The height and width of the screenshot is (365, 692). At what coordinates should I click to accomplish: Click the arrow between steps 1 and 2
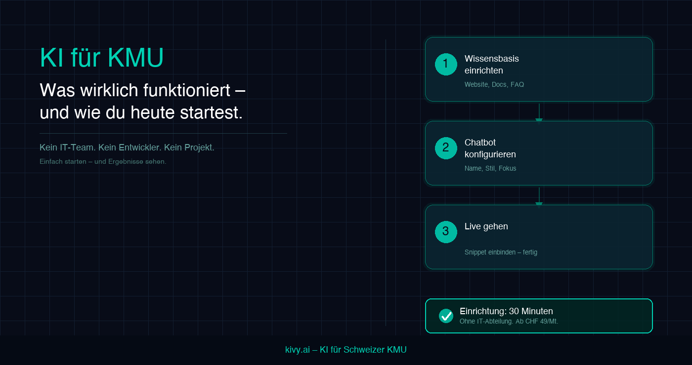tap(539, 112)
